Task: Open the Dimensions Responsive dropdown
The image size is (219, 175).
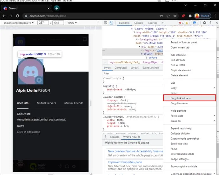Action: 19,23
